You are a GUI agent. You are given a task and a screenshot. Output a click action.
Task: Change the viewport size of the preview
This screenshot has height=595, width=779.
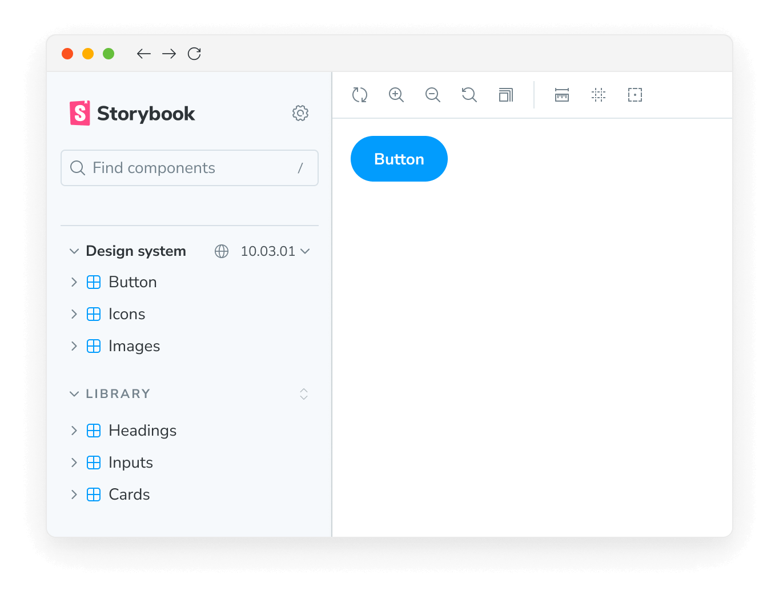coord(505,95)
